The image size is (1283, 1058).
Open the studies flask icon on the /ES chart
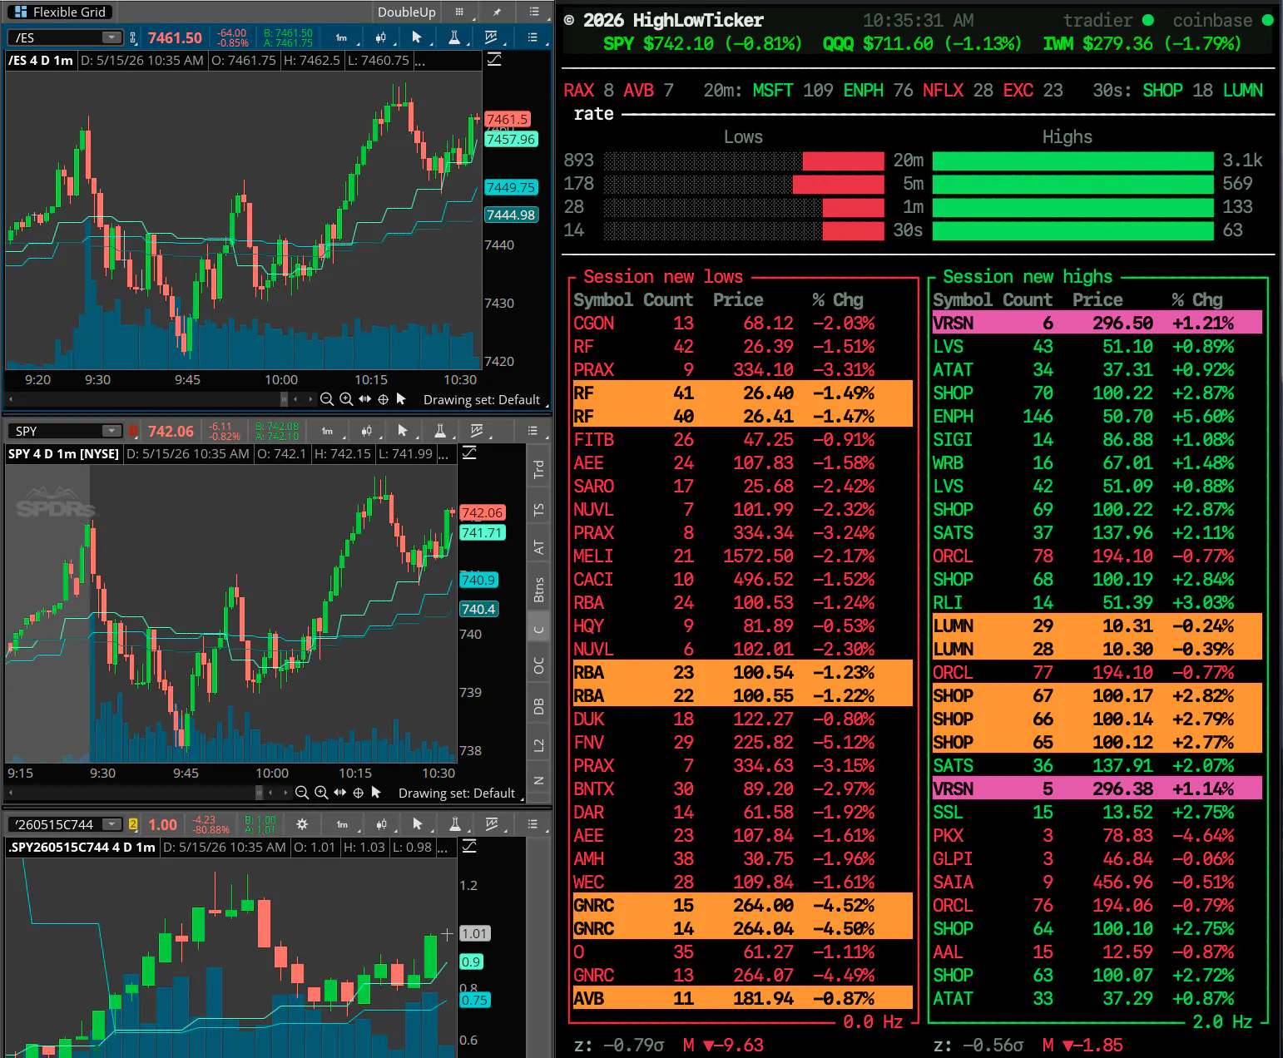[454, 37]
